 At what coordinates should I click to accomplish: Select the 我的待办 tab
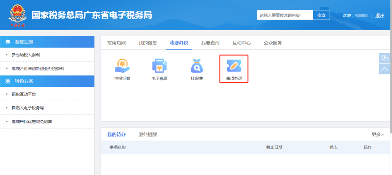117,134
